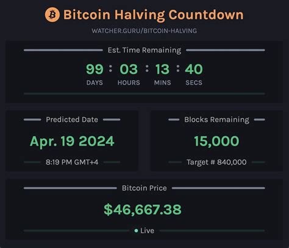
Task: Click the Blocks Remaining heading
Action: (x=216, y=119)
